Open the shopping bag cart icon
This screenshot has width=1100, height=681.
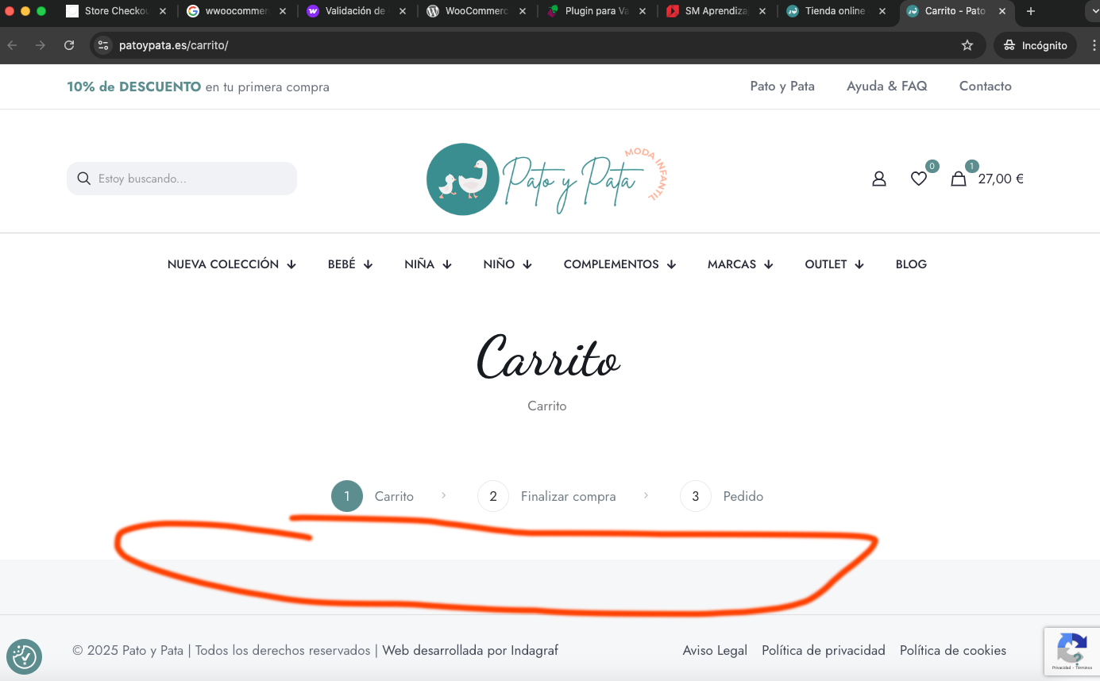[959, 179]
